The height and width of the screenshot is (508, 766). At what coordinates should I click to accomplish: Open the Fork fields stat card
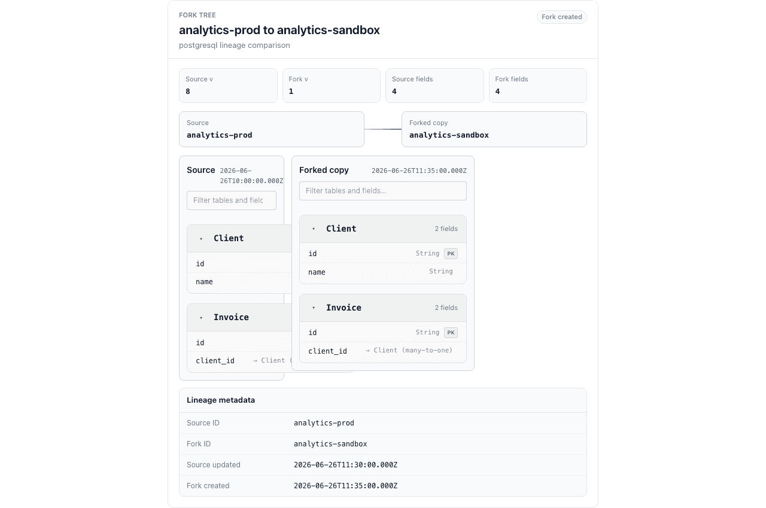click(538, 86)
